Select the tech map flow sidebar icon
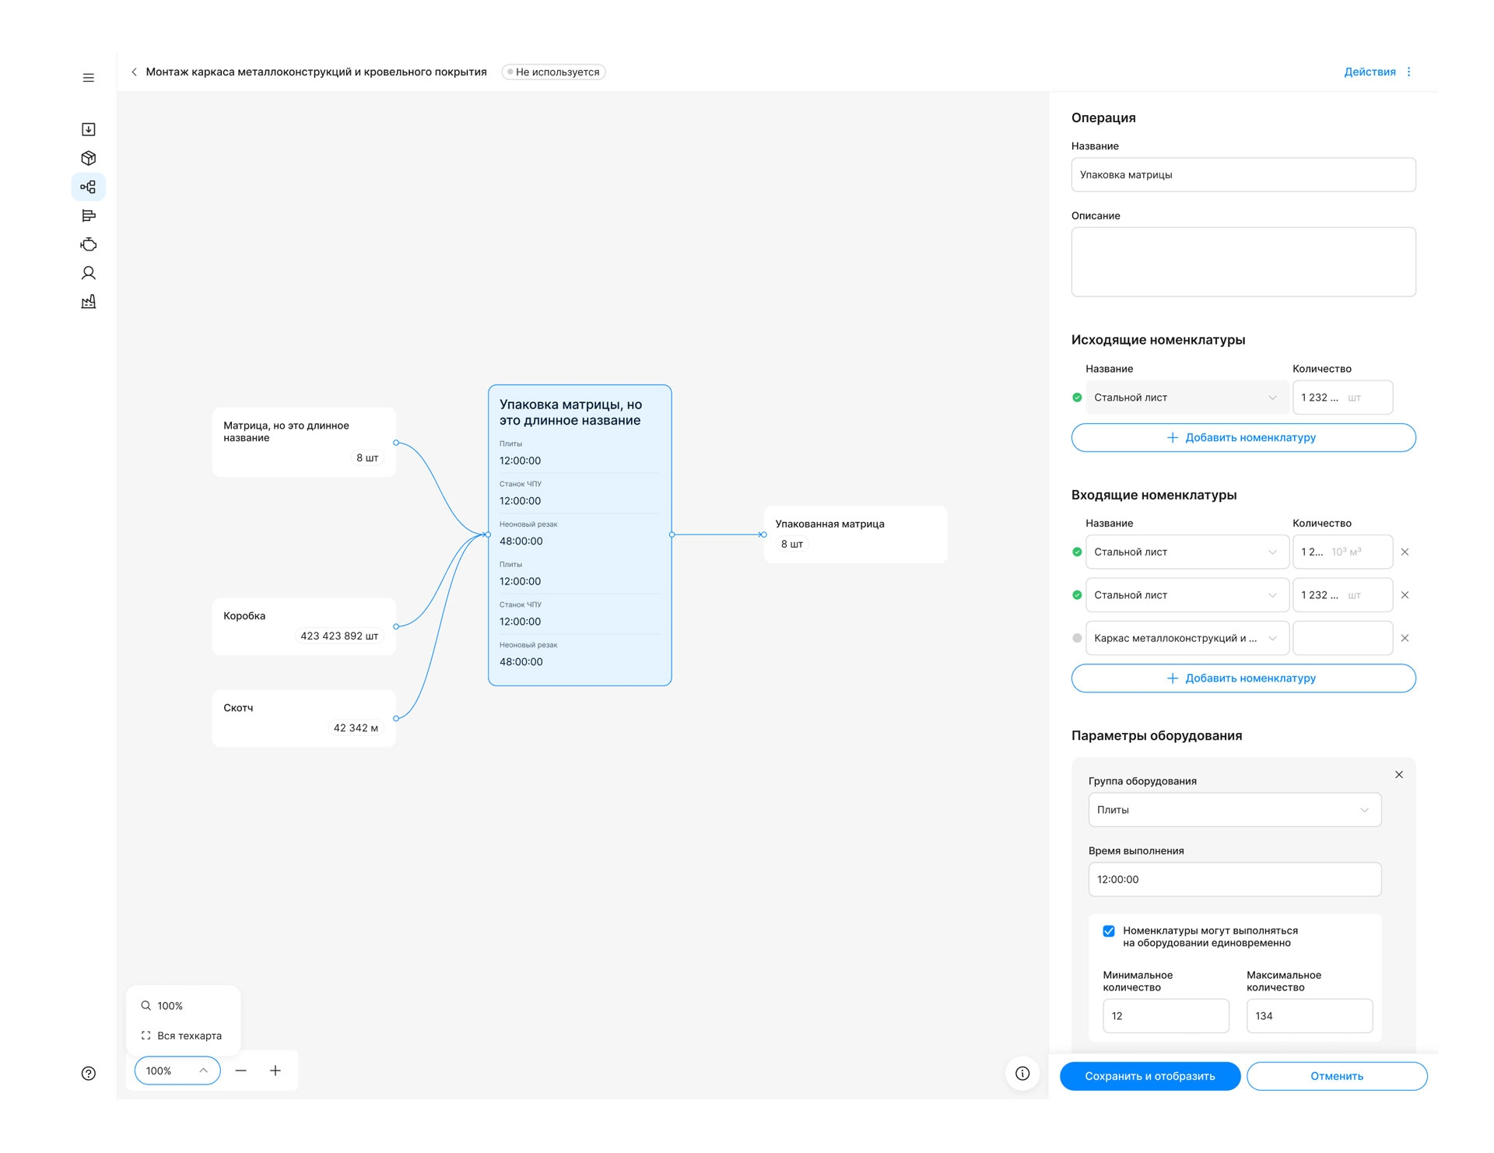1494x1153 pixels. point(89,187)
